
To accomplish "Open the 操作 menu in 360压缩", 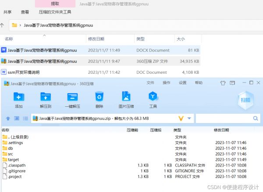I will [x=167, y=83].
